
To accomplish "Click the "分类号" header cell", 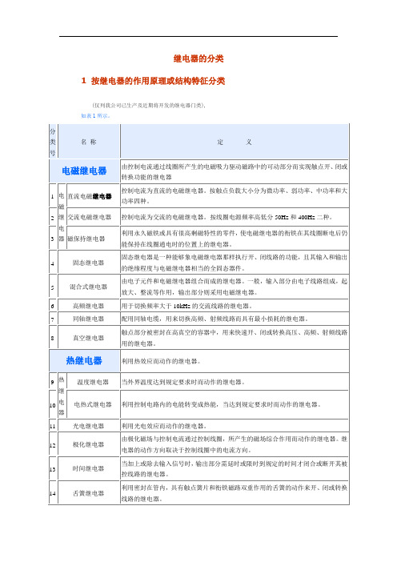I will [53, 142].
